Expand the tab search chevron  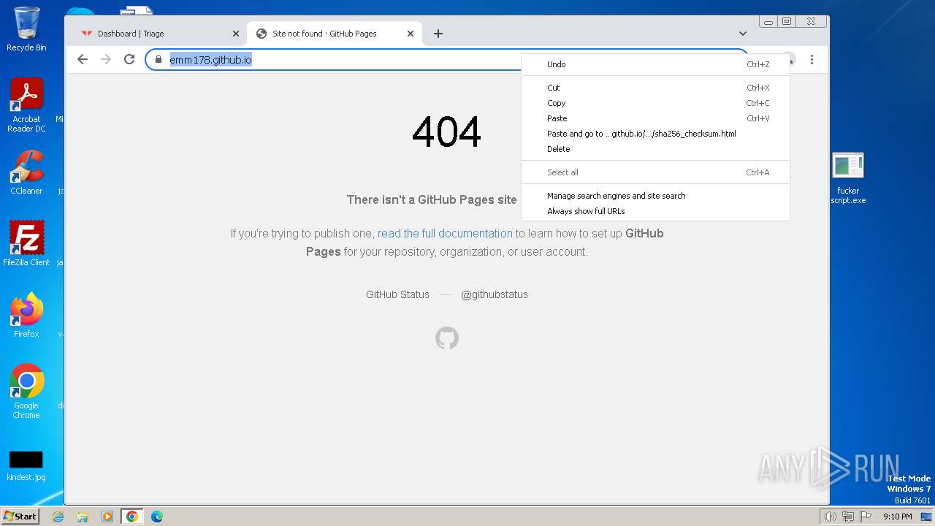[743, 34]
